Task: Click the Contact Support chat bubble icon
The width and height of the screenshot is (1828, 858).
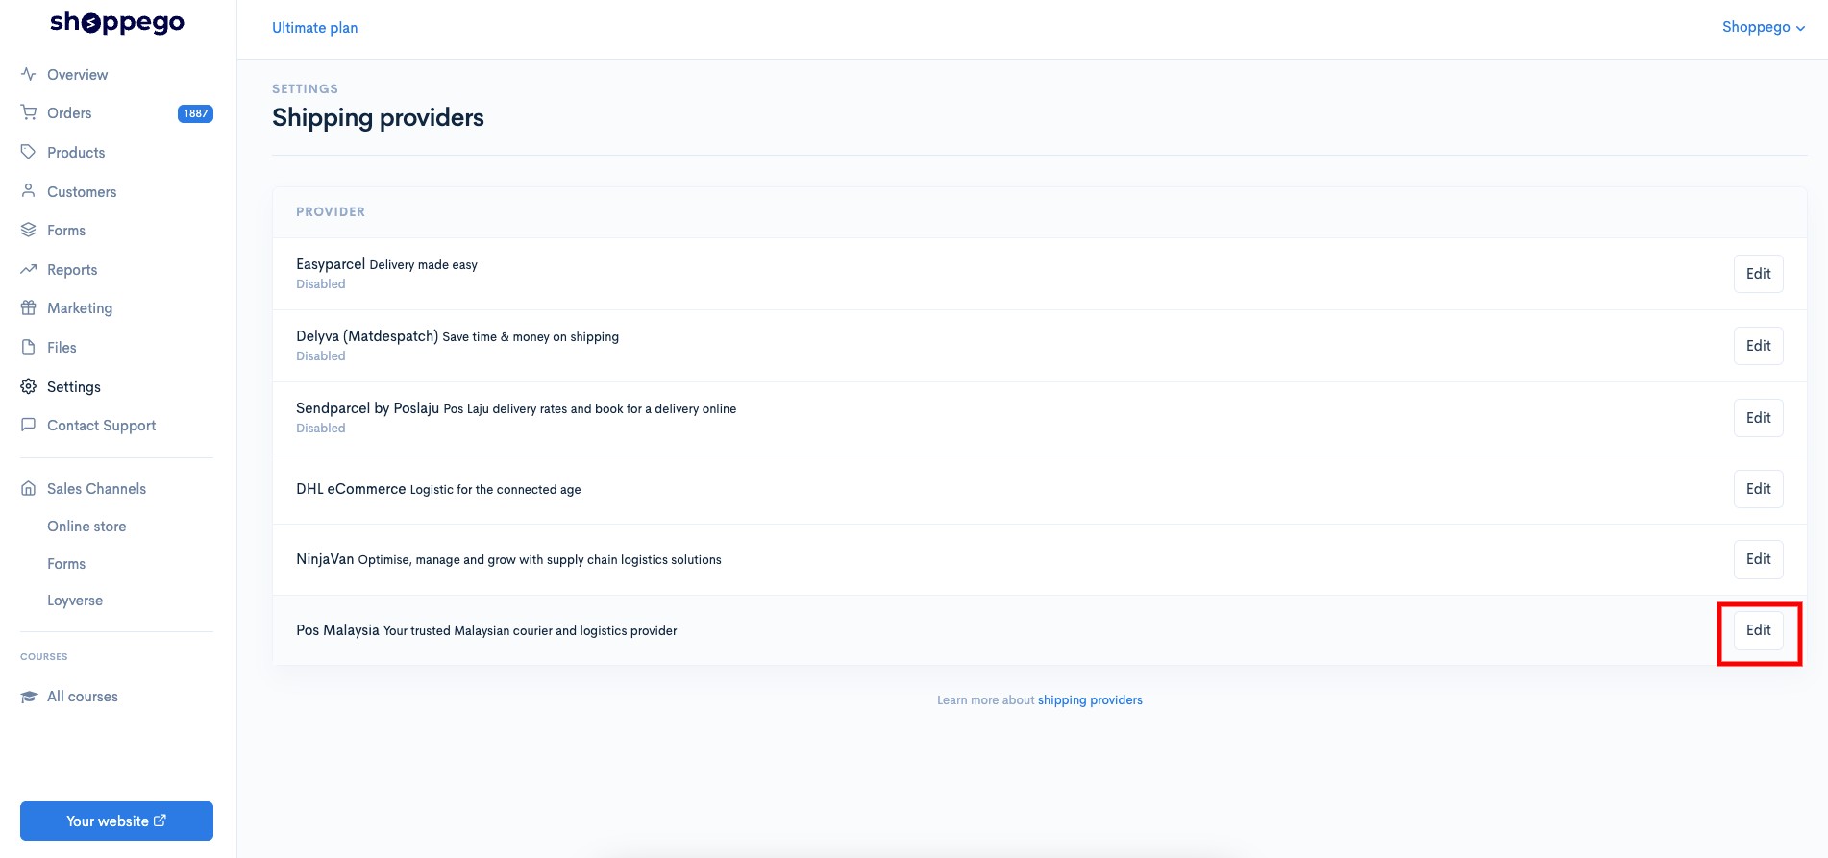Action: coord(29,425)
